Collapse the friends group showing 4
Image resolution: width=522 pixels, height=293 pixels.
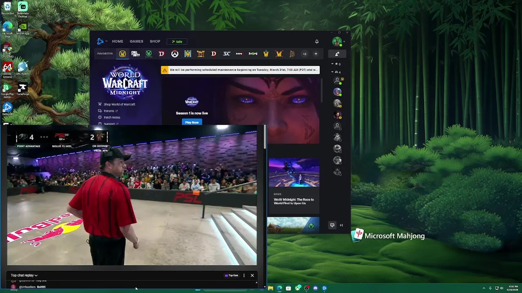[x=332, y=72]
